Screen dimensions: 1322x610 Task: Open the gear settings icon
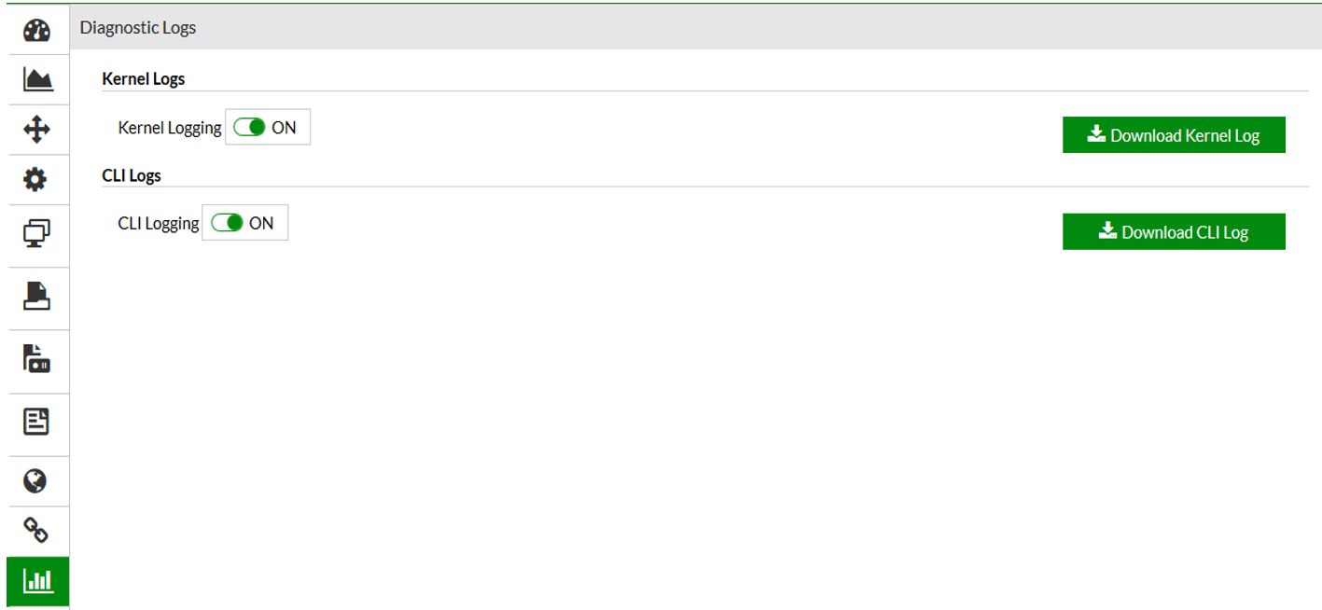(35, 179)
